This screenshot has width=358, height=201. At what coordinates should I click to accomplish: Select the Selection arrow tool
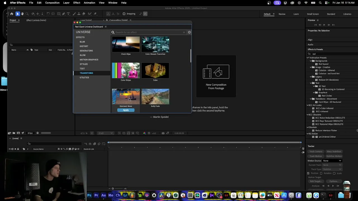18,14
